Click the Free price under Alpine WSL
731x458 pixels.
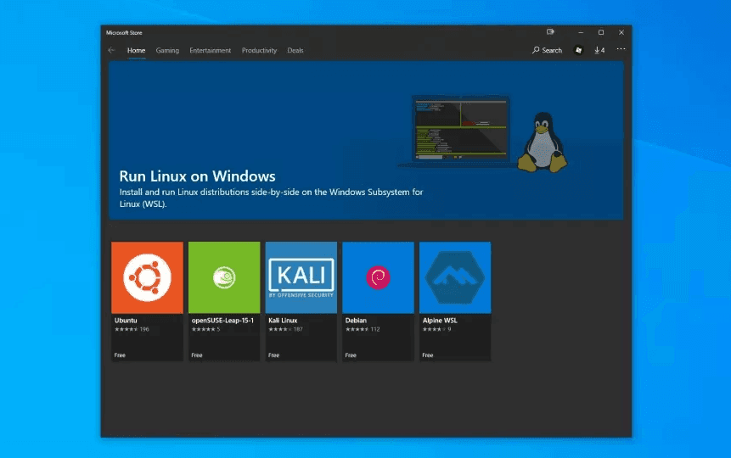pos(428,355)
